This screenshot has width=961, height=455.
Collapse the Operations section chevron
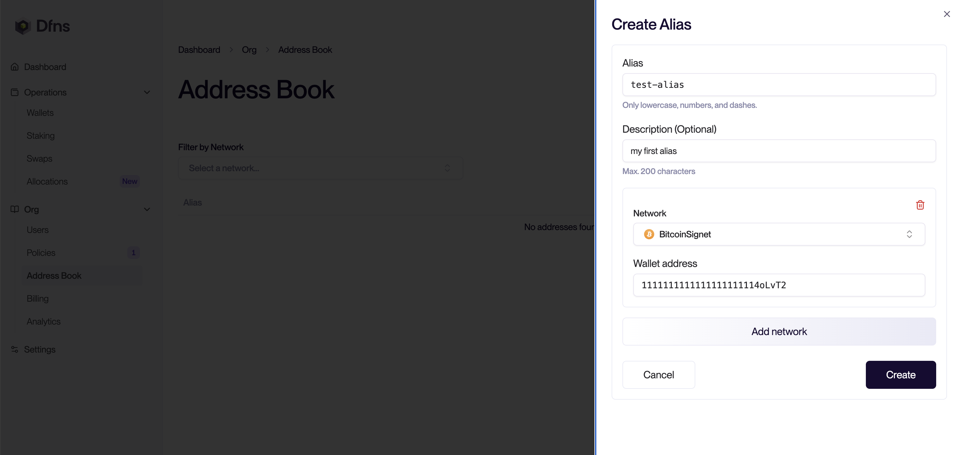(x=147, y=92)
